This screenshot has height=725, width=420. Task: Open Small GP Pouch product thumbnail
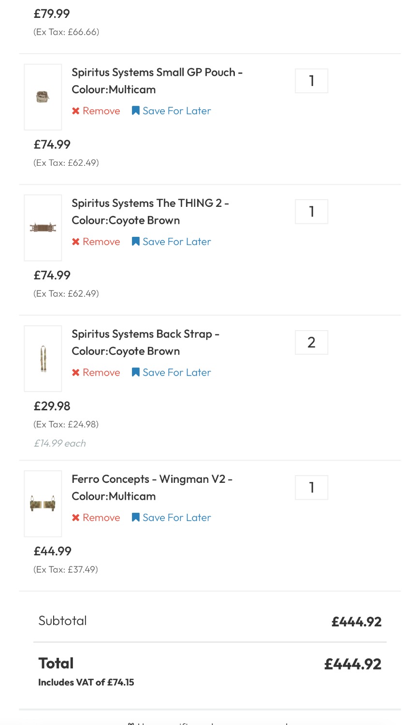click(43, 97)
